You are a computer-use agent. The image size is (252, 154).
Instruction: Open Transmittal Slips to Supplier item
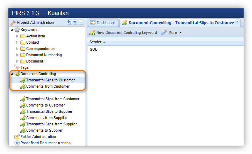pos(49,111)
